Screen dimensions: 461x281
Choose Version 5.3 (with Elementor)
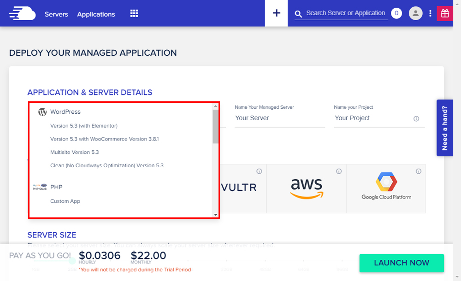[84, 126]
